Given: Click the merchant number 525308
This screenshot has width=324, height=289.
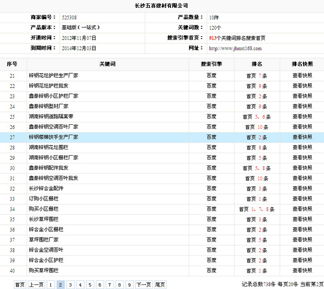Looking at the screenshot, I should click(69, 18).
